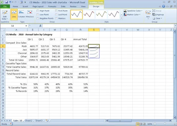Select row 8 header
Screen dimensions: 177x126
click(x=3, y=60)
